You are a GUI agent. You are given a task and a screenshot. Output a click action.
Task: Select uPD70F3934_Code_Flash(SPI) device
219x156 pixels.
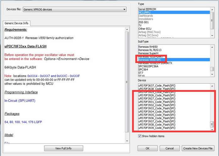[174, 112]
